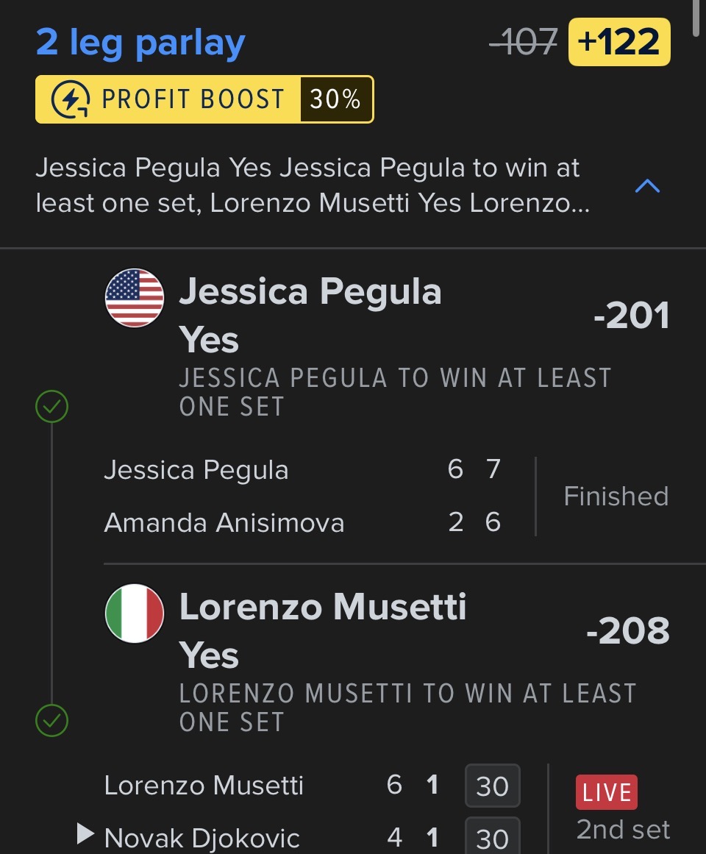The height and width of the screenshot is (854, 706).
Task: Click the 2 leg parlay title
Action: [140, 43]
